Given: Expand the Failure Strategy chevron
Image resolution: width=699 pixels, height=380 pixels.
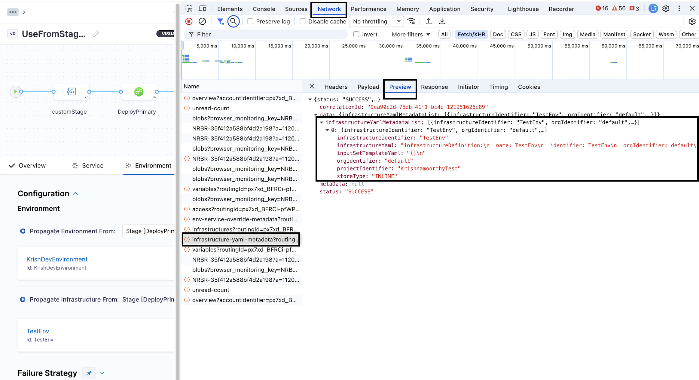Looking at the screenshot, I should pyautogui.click(x=102, y=373).
